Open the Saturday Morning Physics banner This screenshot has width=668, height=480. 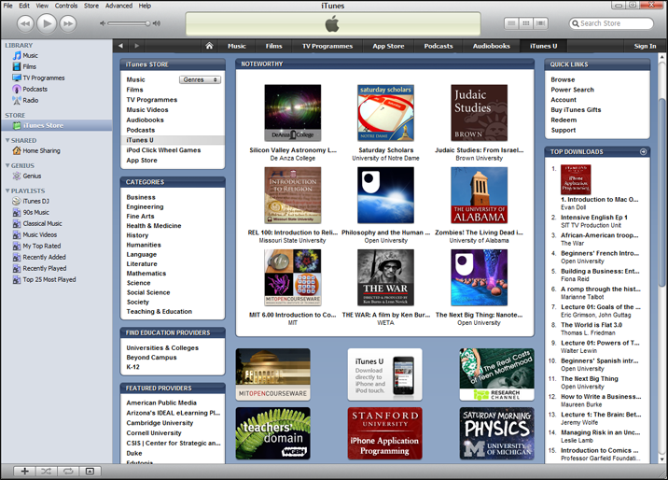[496, 433]
